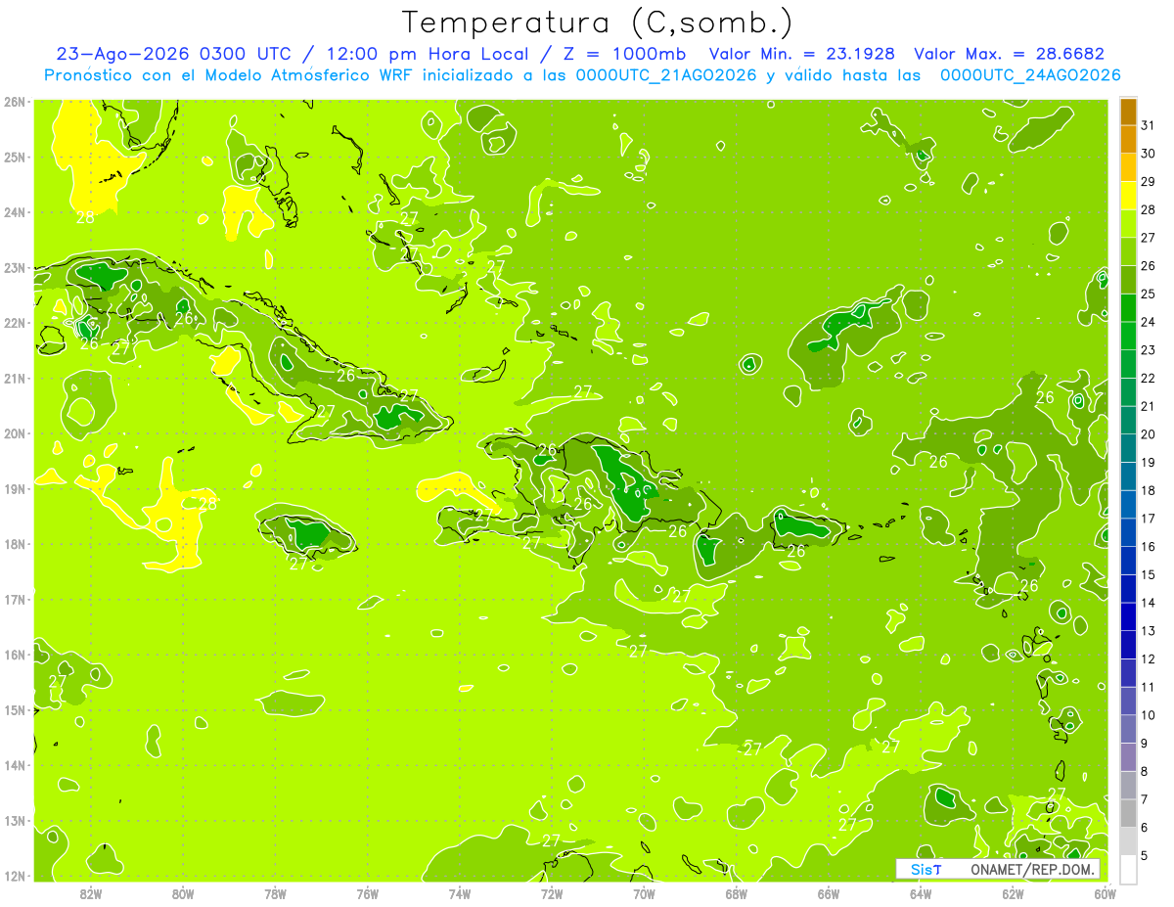Click the '66W' longitude axis label
The height and width of the screenshot is (907, 1174).
click(829, 893)
